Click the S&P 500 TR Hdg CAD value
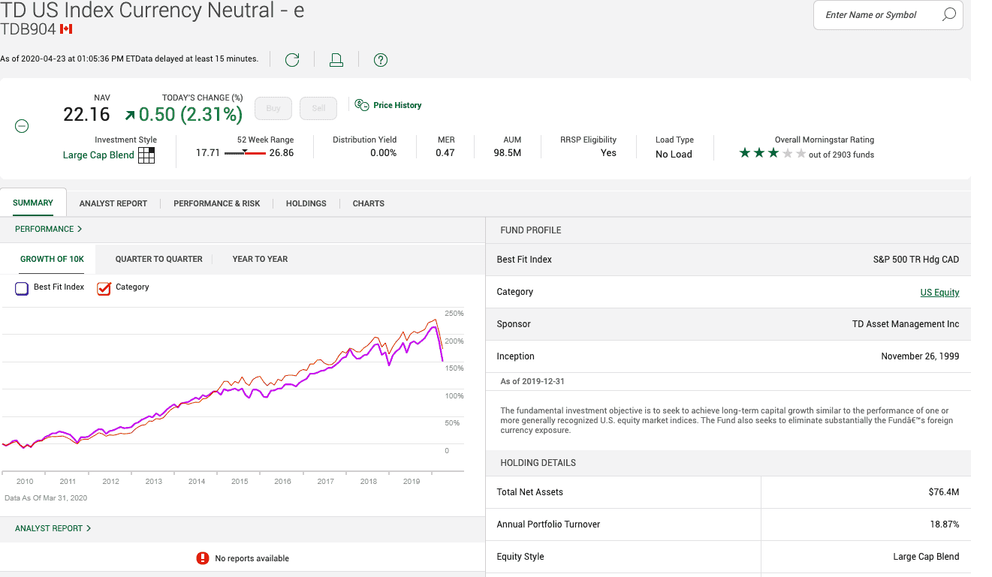Screen dimensions: 992x577 click(916, 260)
